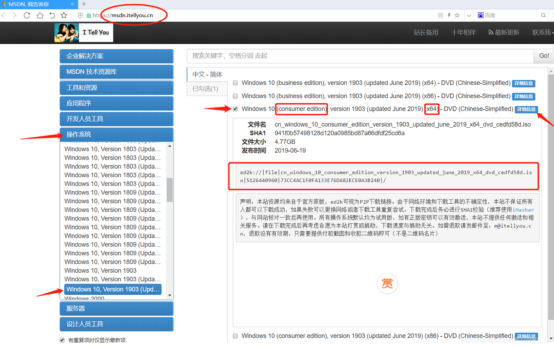
Task: Expand the 服务器 category
Action: pyautogui.click(x=116, y=309)
